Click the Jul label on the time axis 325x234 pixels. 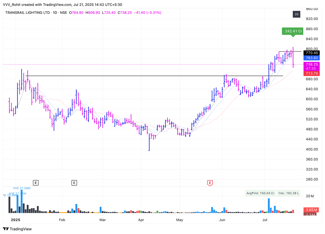(265, 220)
